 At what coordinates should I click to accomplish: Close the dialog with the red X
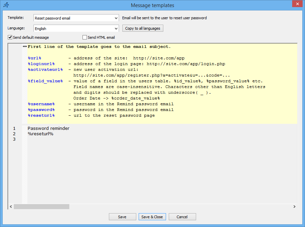(297, 4)
